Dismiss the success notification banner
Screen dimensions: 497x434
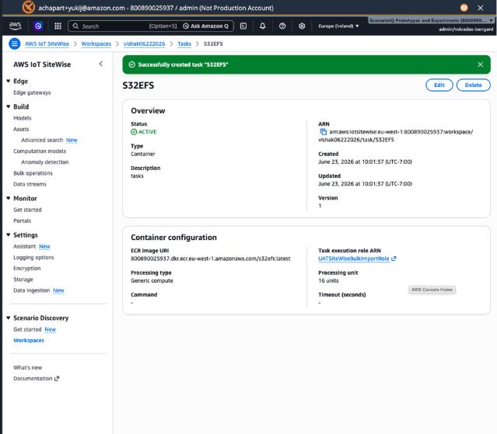[x=480, y=64]
